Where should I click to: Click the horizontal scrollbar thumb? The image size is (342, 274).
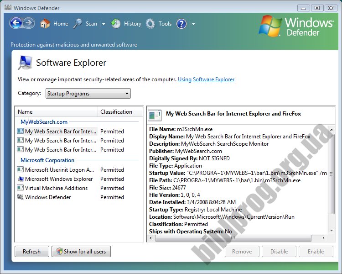[x=233, y=238]
